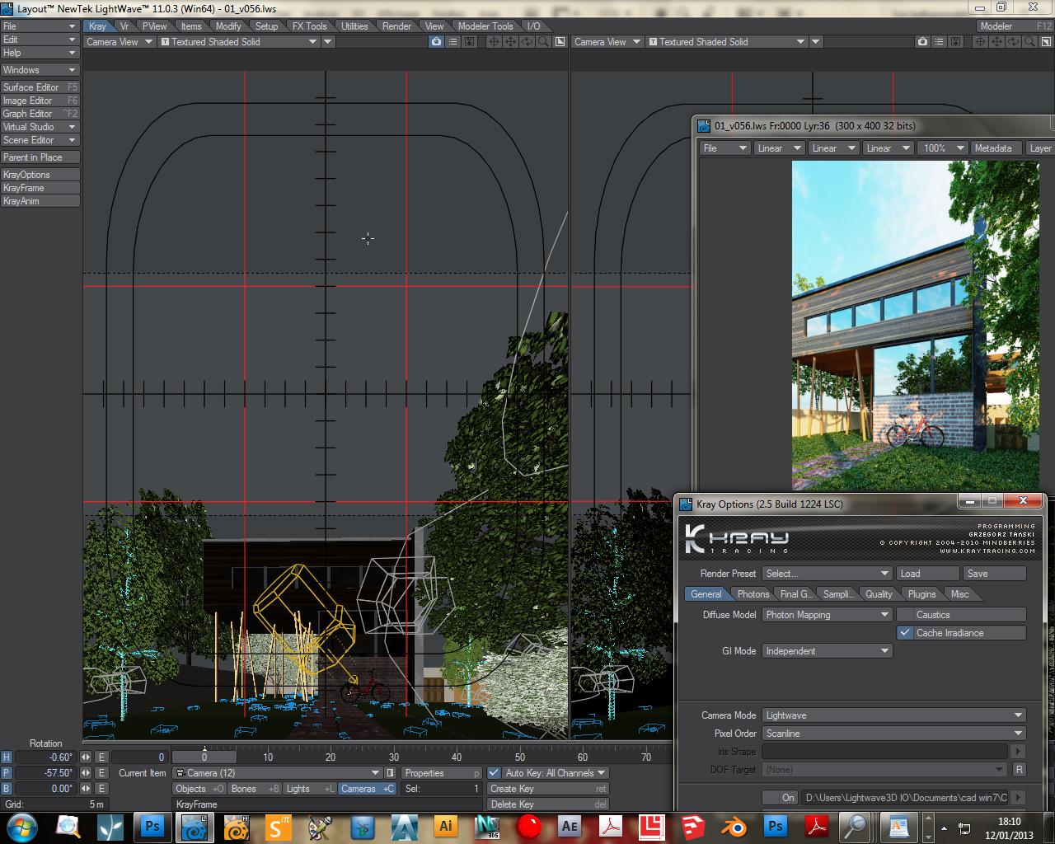Click the rotate-view icon in left viewport header
This screenshot has height=844, width=1055.
(x=527, y=42)
